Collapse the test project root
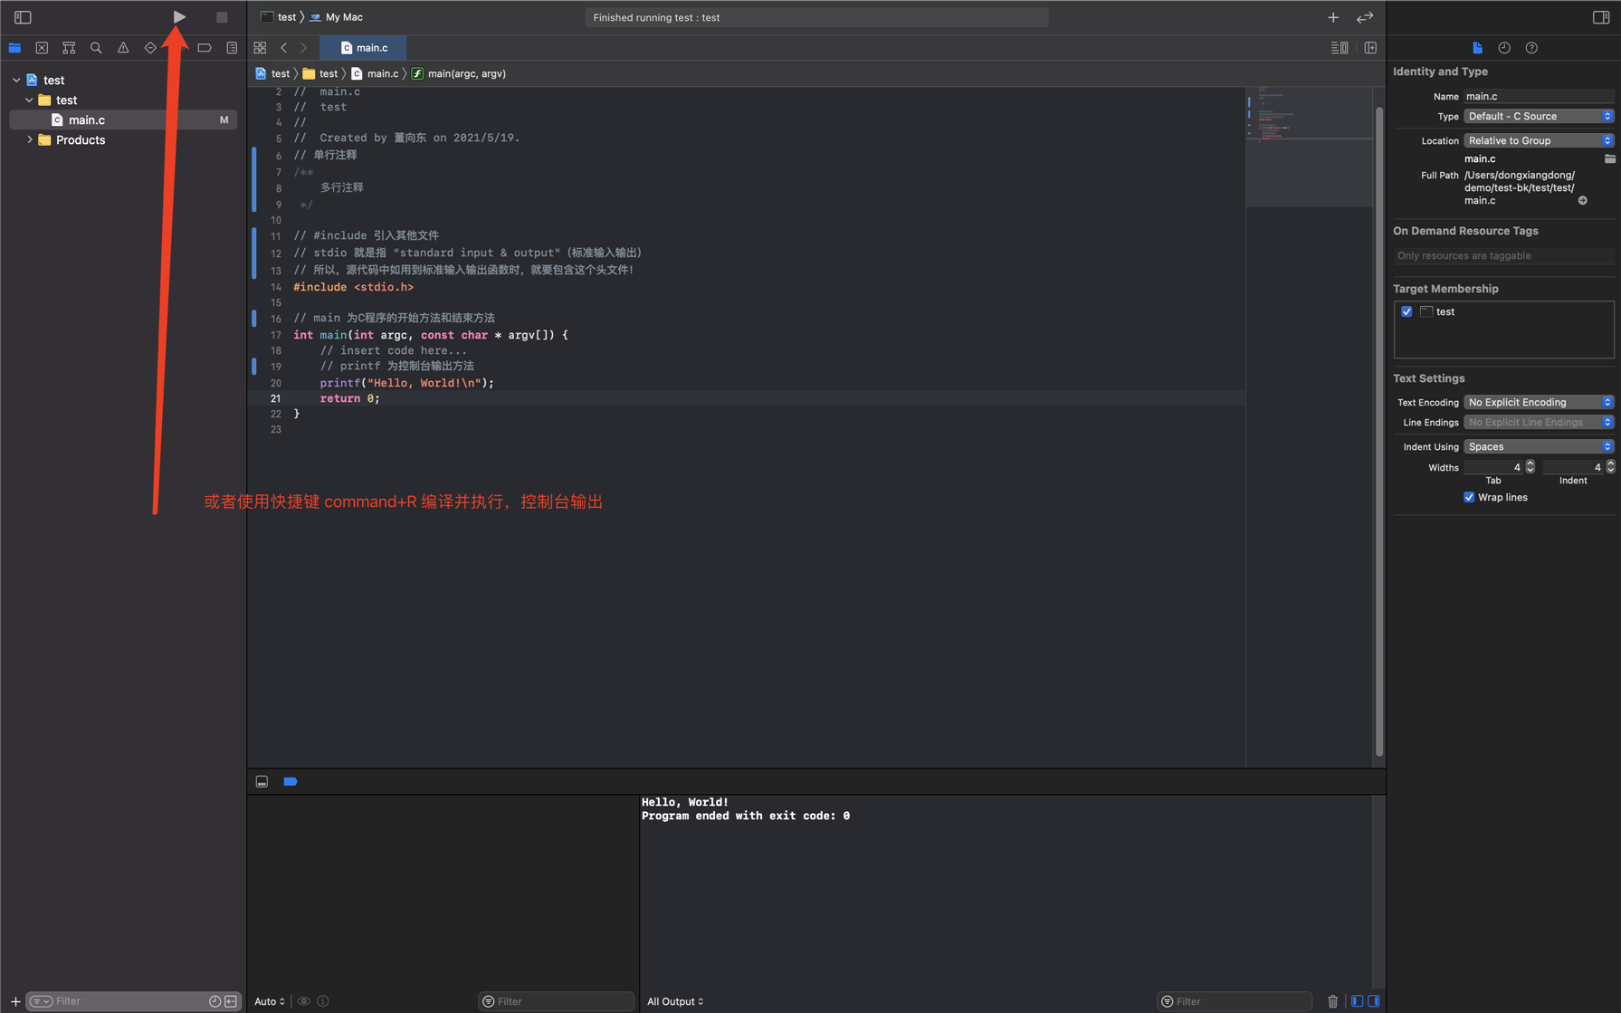The height and width of the screenshot is (1013, 1621). click(x=16, y=80)
